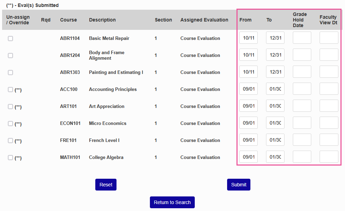
Task: Check the un-assign box for ABR1204
Action: [x=10, y=56]
